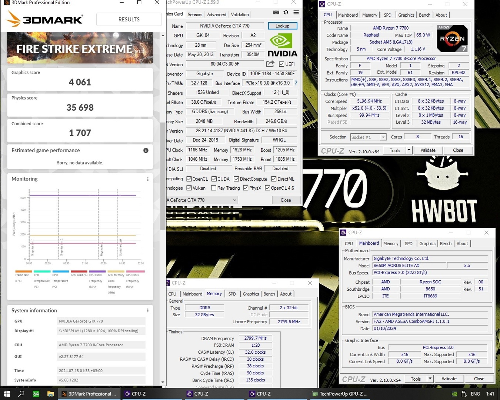Click the Combined score value 1 707
Image resolution: width=500 pixels, height=400 pixels.
pyautogui.click(x=80, y=133)
